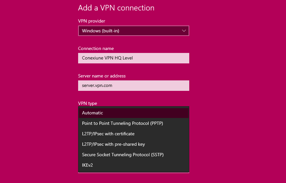Click the 'Add a VPN connection' heading

[116, 8]
